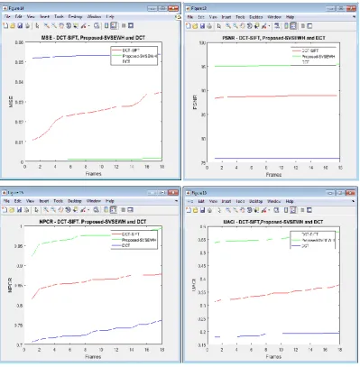Open Brush color dropdown arrow in NPCR window

tap(88, 210)
